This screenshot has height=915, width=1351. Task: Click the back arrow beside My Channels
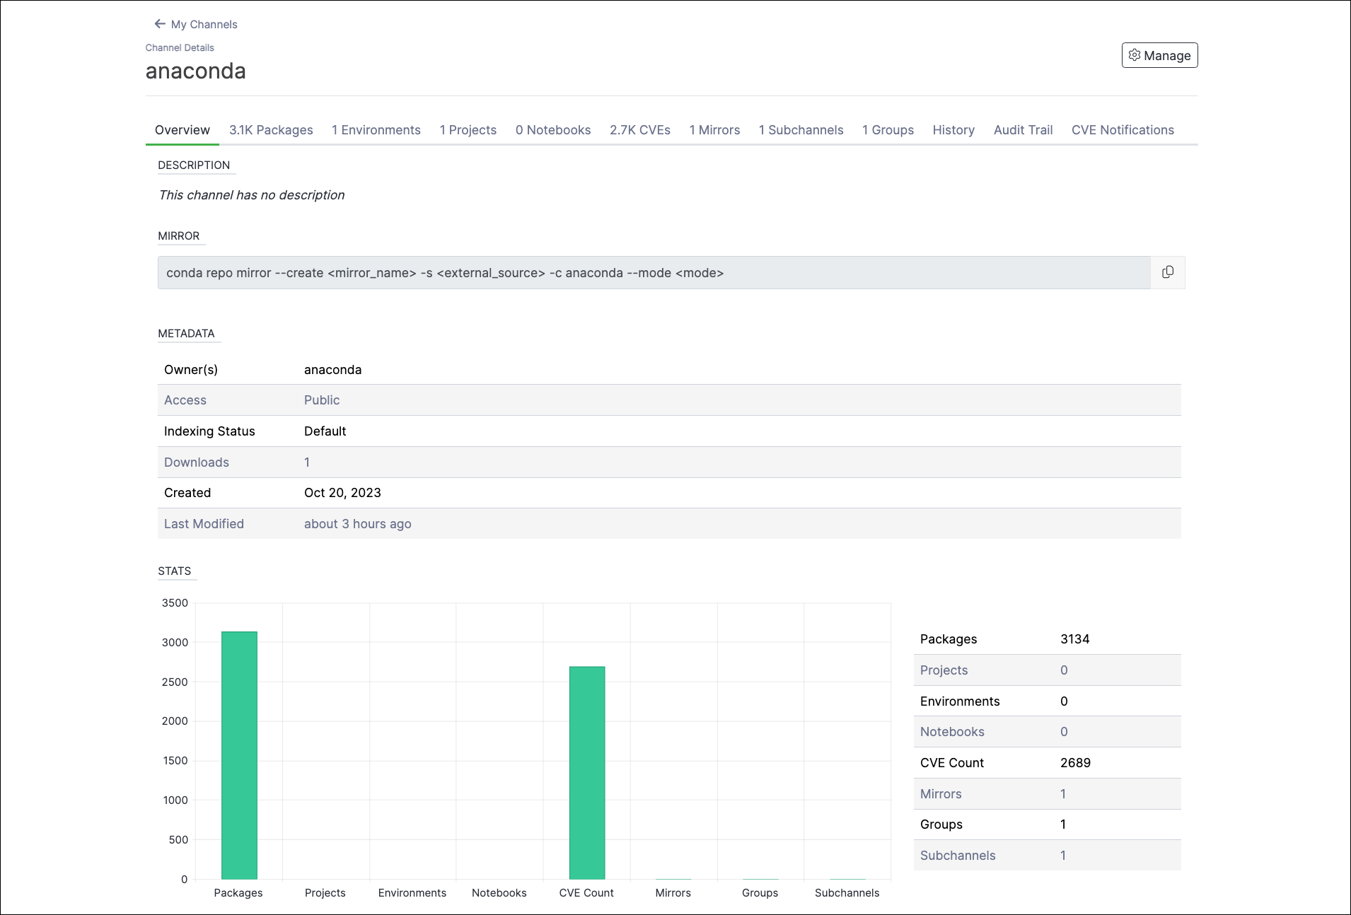[x=160, y=24]
